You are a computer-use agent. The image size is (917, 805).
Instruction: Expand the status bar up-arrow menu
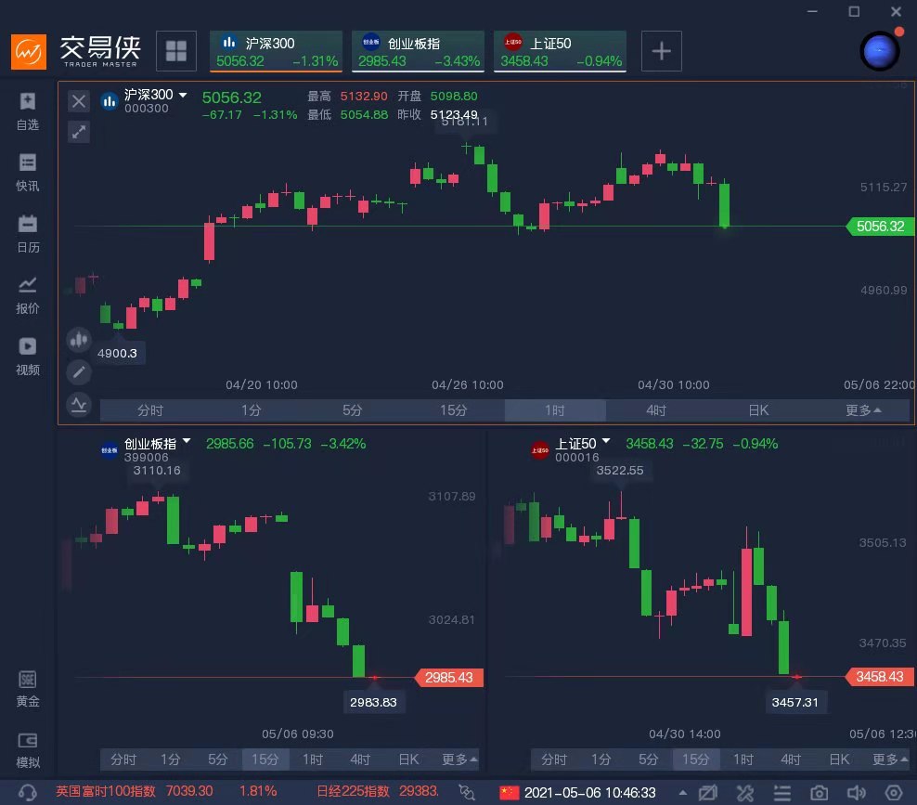[x=682, y=793]
